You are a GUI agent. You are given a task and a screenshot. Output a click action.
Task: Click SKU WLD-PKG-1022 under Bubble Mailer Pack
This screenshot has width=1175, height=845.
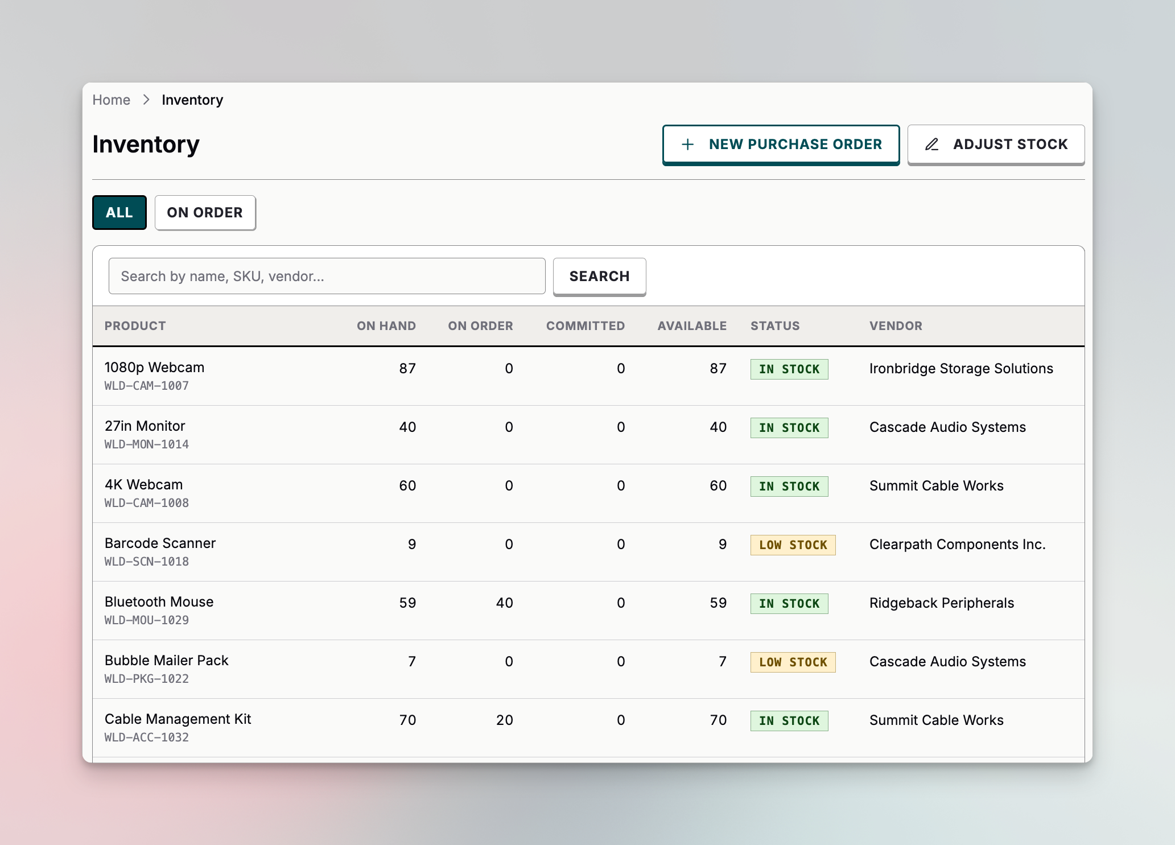(x=146, y=678)
